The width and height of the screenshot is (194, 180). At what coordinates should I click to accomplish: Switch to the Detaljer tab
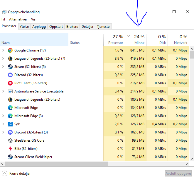(x=87, y=27)
